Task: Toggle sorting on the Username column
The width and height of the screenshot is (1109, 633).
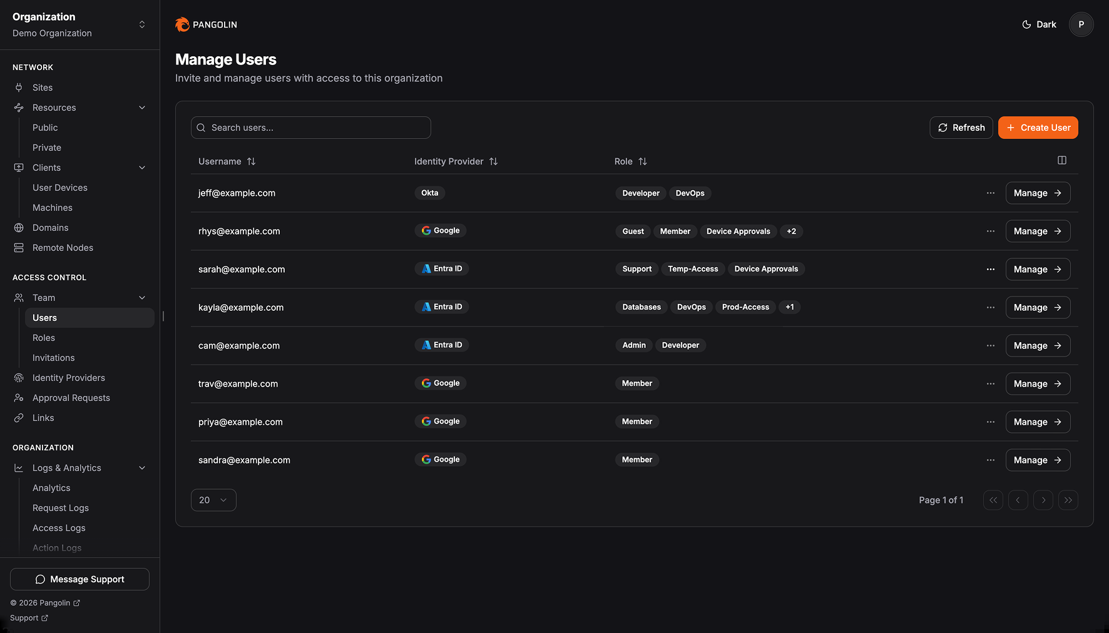Action: click(251, 161)
